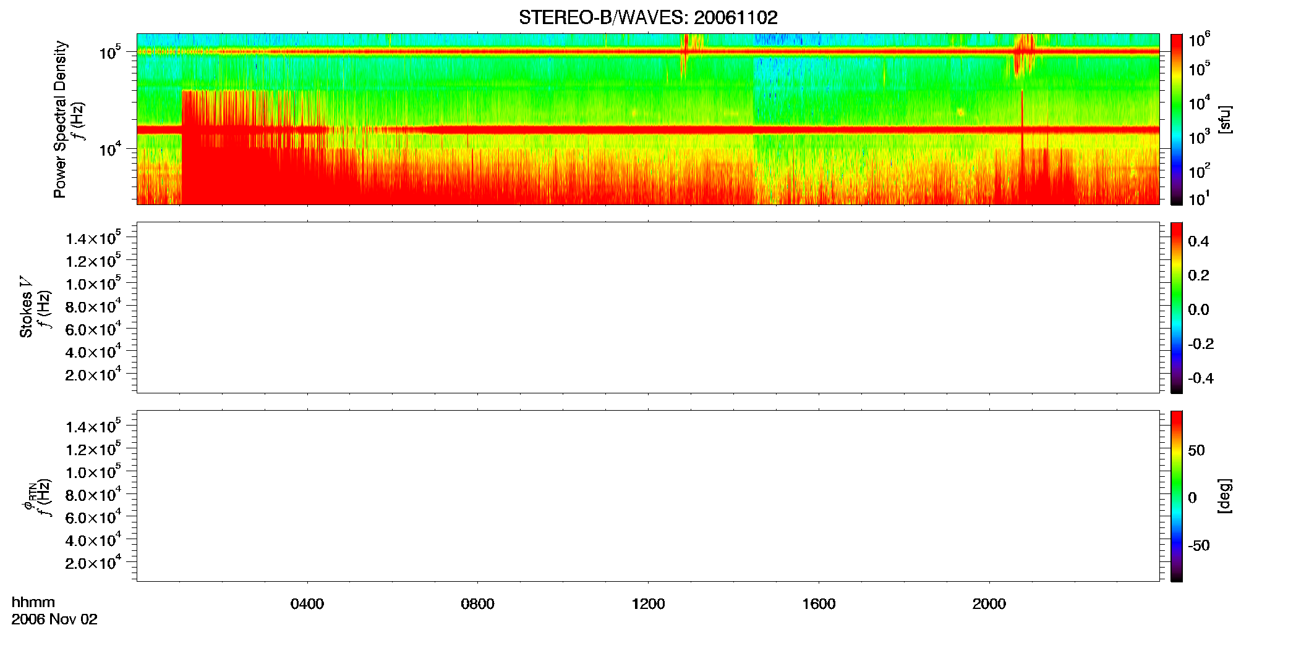Select the 2000 time axis label

[989, 604]
